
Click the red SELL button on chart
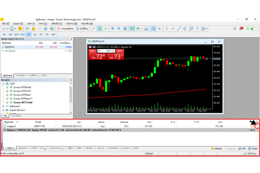coord(93,51)
